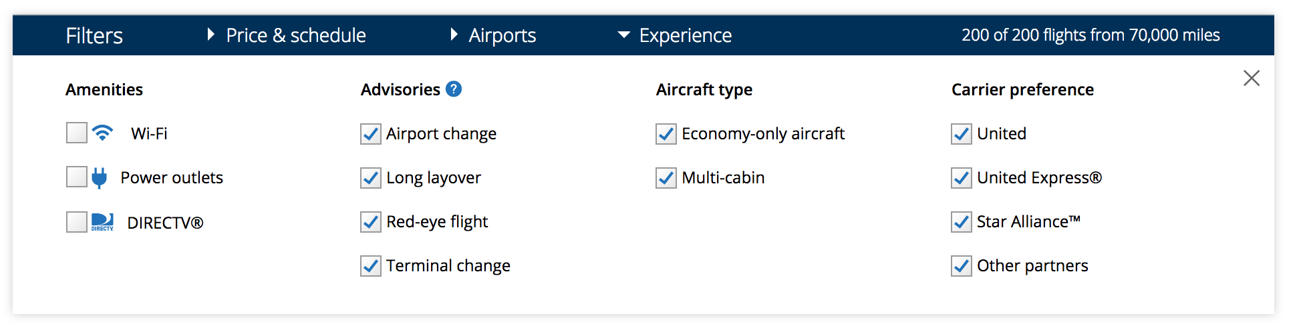Image resolution: width=1299 pixels, height=332 pixels.
Task: Click the power outlet plug icon
Action: (99, 178)
